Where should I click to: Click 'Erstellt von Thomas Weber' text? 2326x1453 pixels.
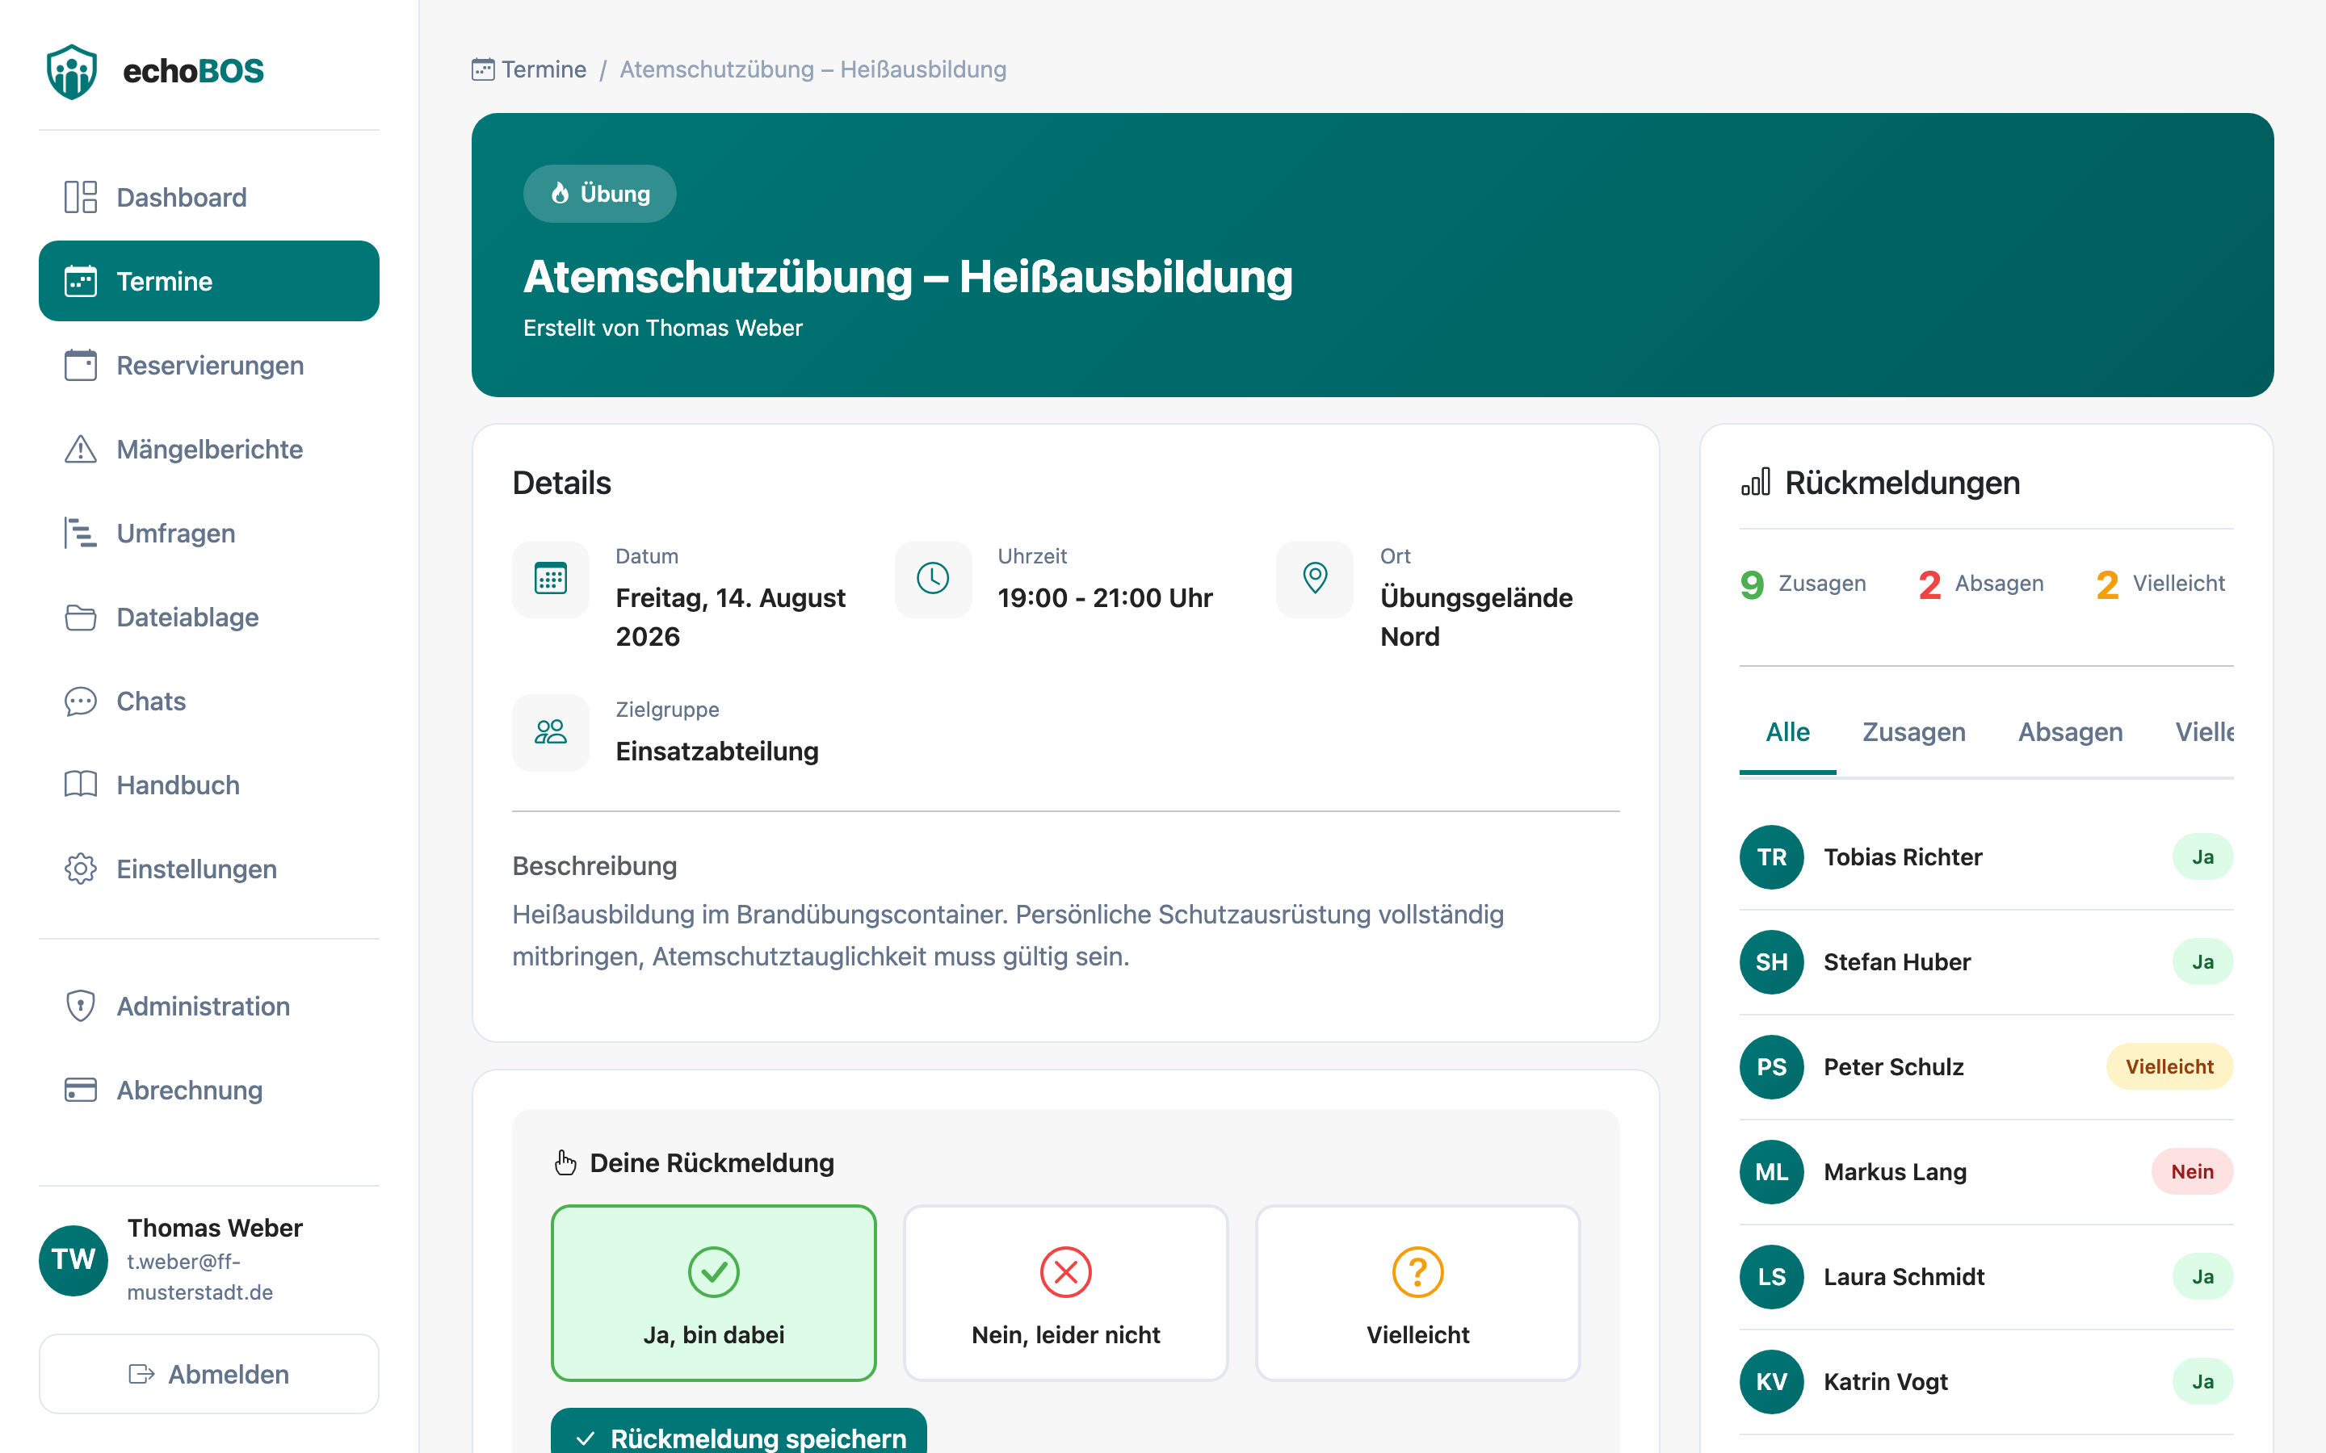click(x=662, y=328)
